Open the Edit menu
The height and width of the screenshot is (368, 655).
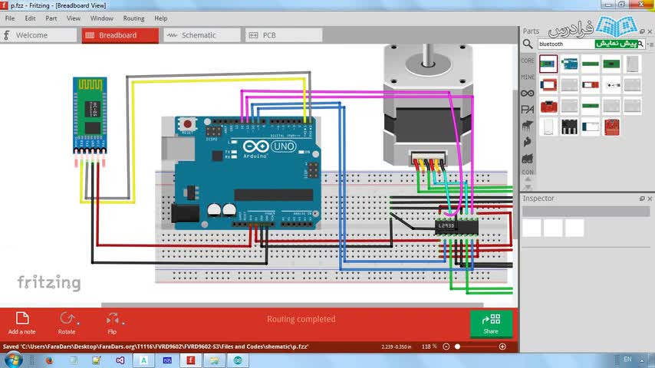point(30,18)
